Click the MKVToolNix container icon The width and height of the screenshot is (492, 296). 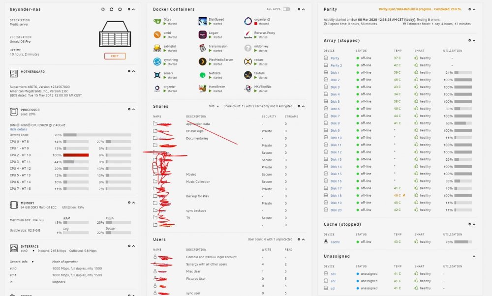[x=248, y=89]
